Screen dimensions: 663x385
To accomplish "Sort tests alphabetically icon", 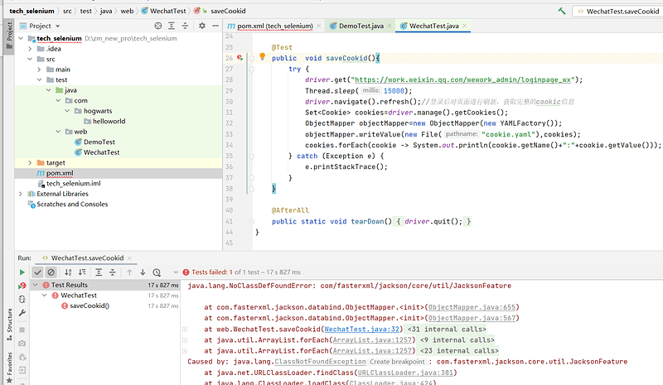I will (68, 272).
